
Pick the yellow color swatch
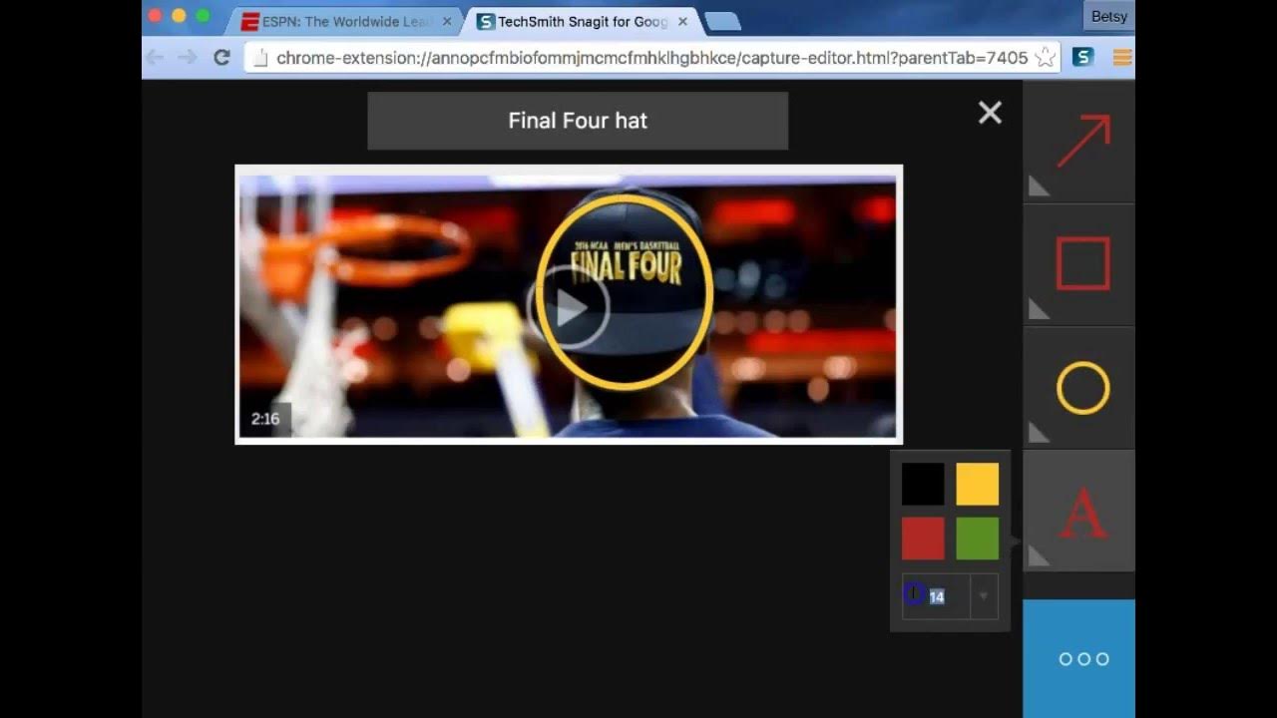978,484
